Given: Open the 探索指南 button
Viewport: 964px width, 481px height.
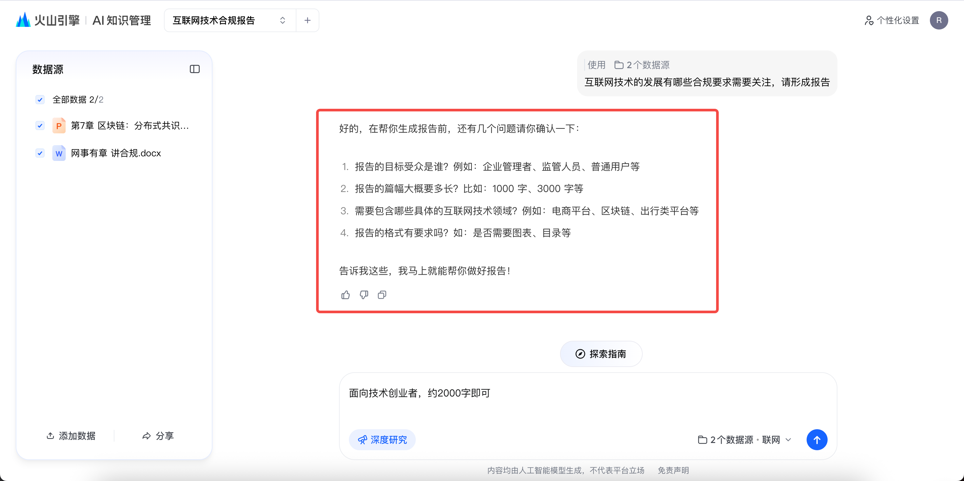Looking at the screenshot, I should [601, 354].
